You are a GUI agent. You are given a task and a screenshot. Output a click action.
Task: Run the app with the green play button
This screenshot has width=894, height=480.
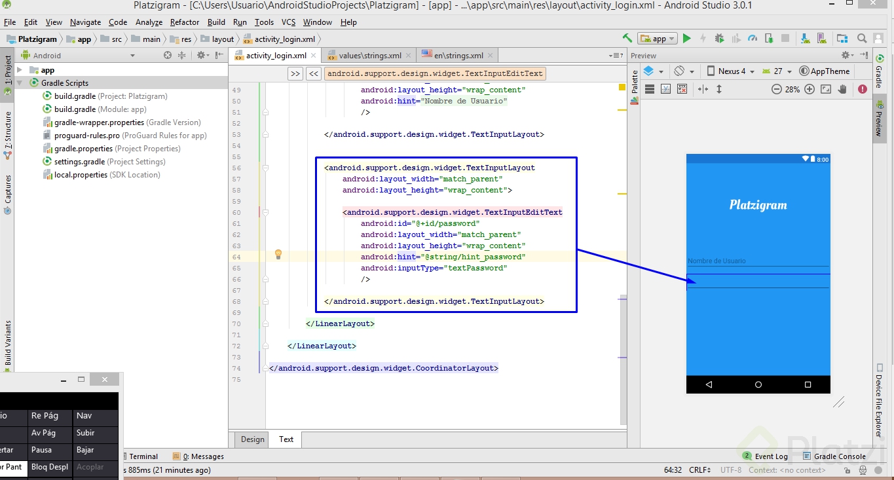tap(686, 39)
